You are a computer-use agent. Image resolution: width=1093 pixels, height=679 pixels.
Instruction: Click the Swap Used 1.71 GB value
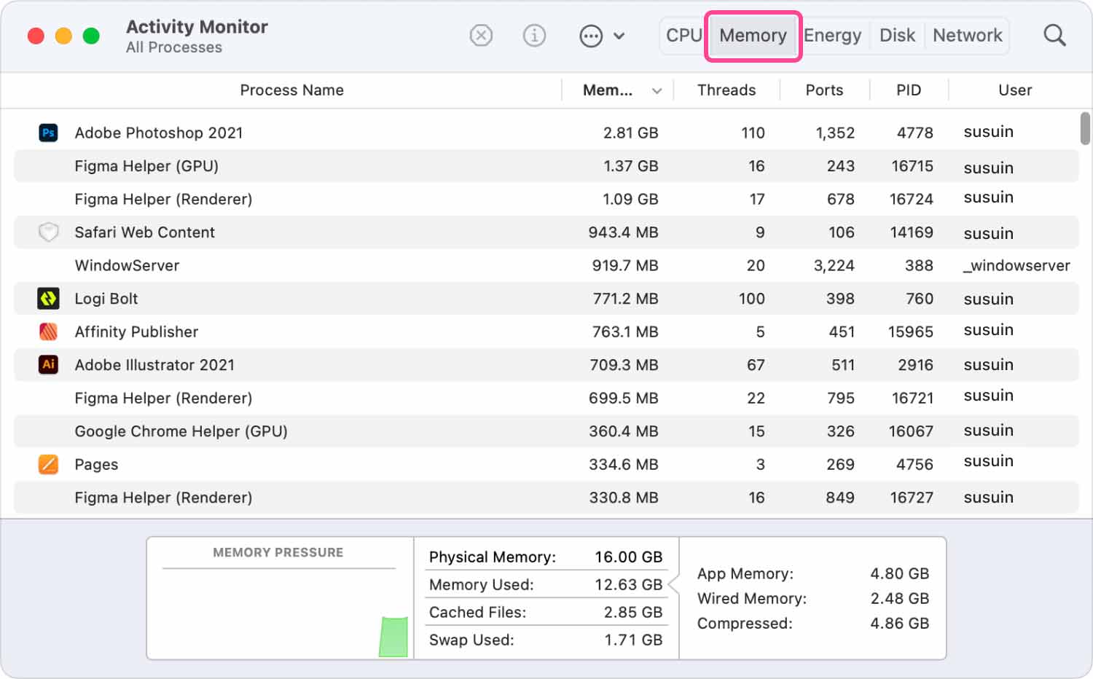tap(632, 640)
